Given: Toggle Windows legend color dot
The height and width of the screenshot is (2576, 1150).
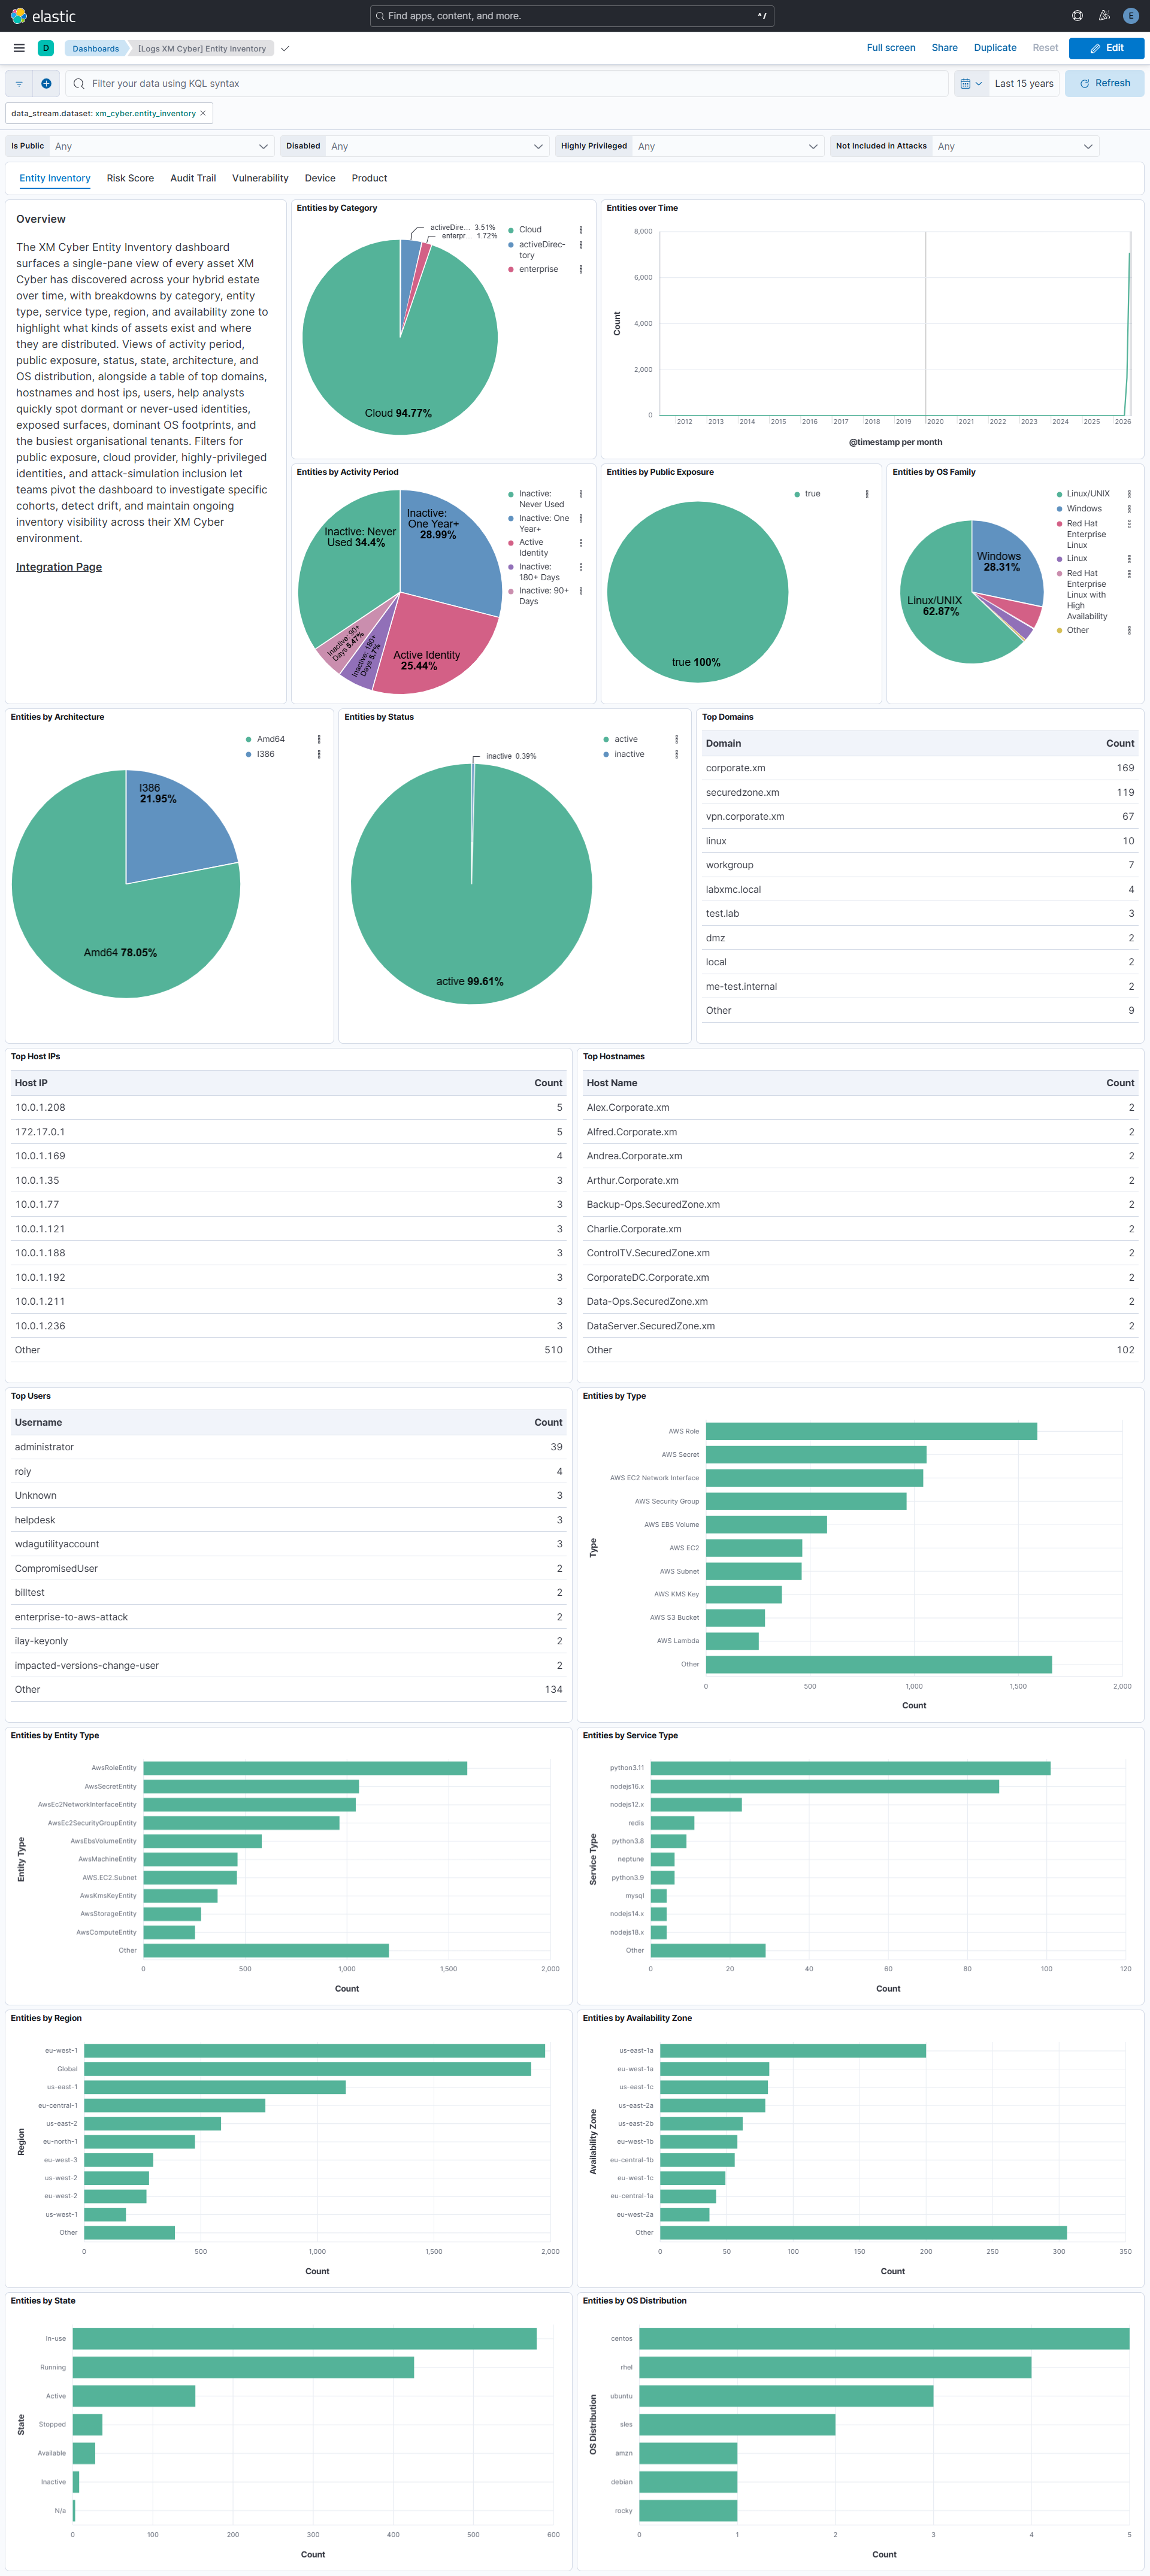Looking at the screenshot, I should click(1059, 509).
